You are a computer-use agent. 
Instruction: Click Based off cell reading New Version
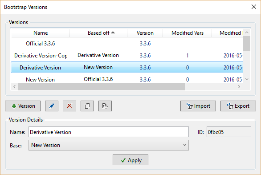(98, 67)
